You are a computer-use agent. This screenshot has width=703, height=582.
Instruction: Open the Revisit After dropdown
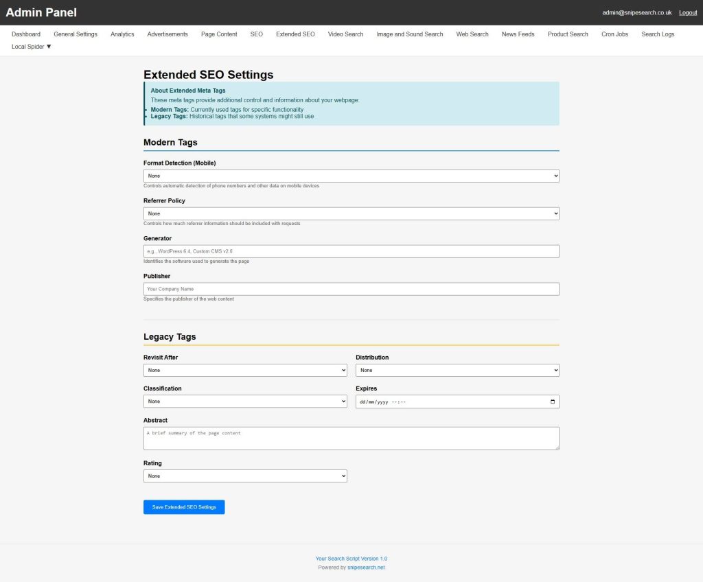(245, 370)
